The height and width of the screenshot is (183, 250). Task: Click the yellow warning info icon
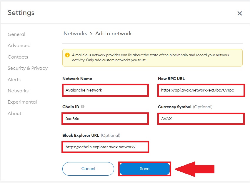click(67, 55)
